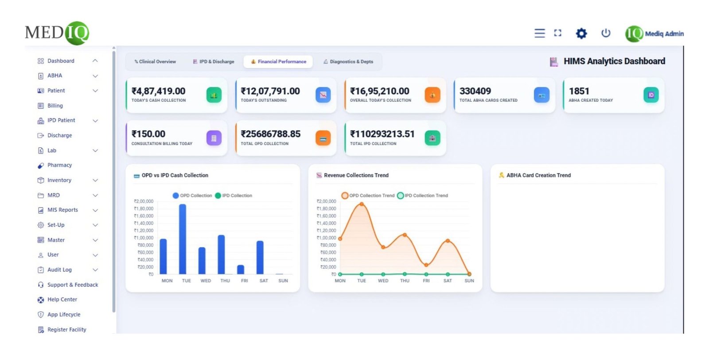Expand the Audit Log menu chevron
709x354 pixels.
tap(95, 270)
